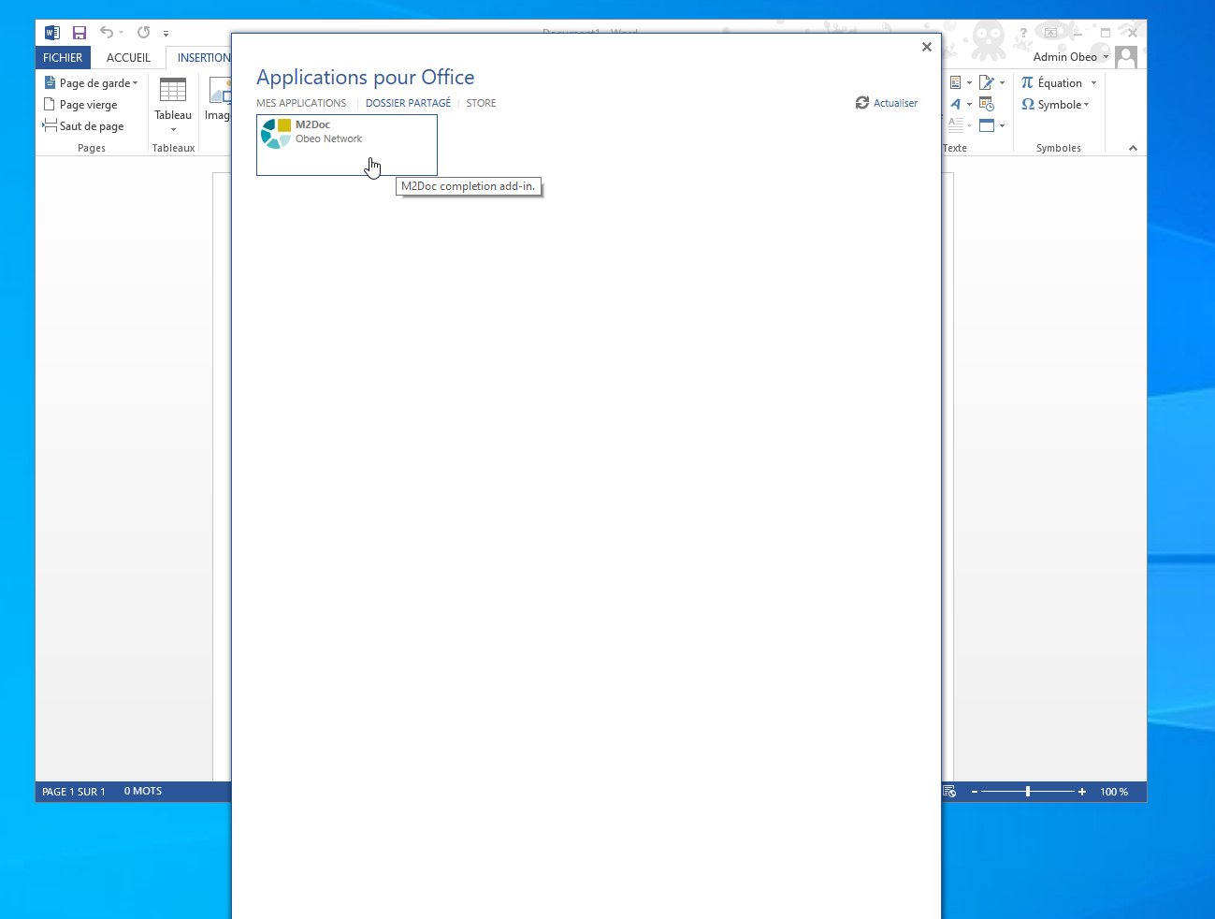Click the Équation pi icon
Screen dimensions: 1215x919
tap(1027, 82)
